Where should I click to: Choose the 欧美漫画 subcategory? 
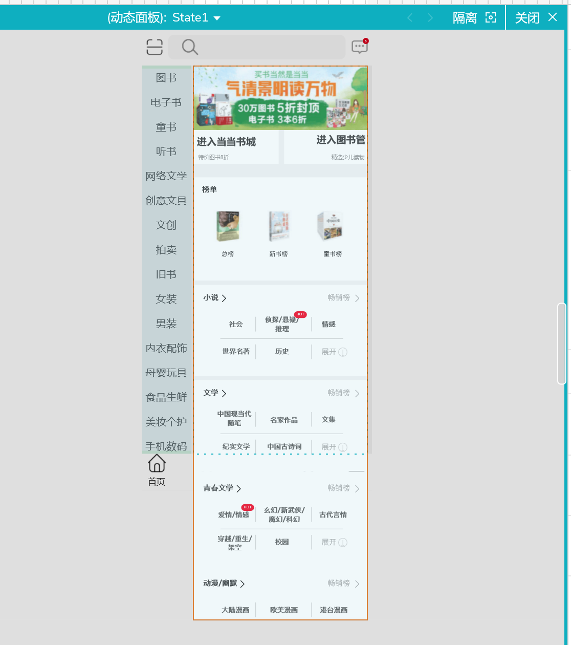click(284, 610)
